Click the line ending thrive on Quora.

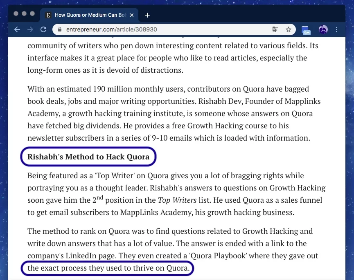109,268
